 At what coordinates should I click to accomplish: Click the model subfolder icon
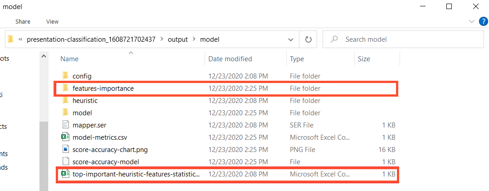coord(65,113)
